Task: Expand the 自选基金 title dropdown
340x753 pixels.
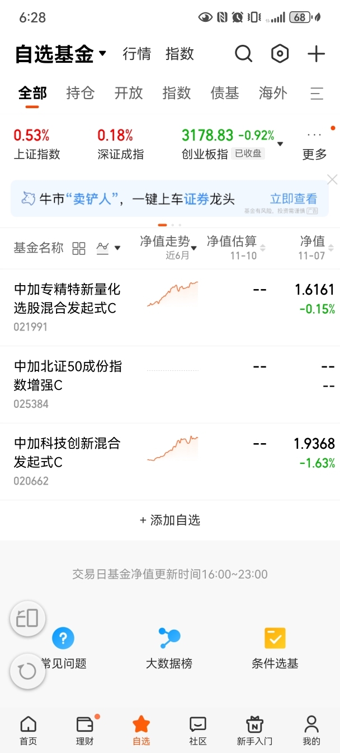Action: [102, 54]
